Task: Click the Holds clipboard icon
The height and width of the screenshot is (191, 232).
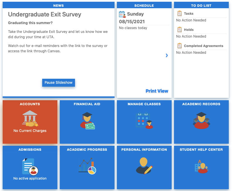Action: point(180,30)
